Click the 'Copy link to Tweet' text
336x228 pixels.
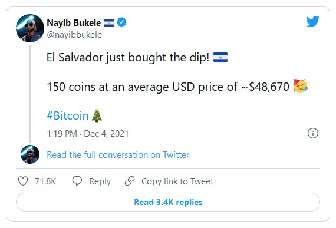(x=177, y=181)
